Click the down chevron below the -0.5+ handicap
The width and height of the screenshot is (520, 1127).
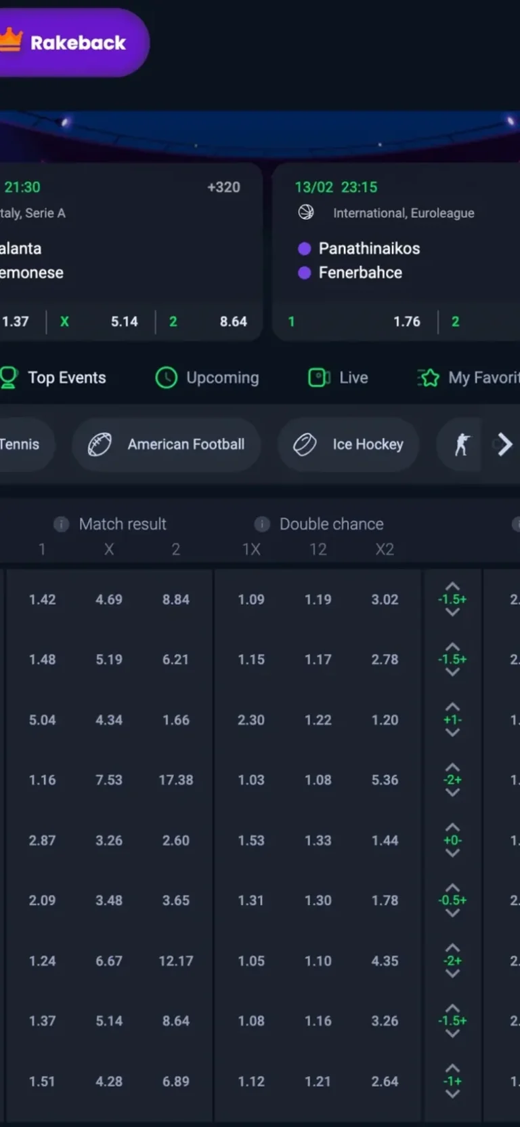click(452, 913)
